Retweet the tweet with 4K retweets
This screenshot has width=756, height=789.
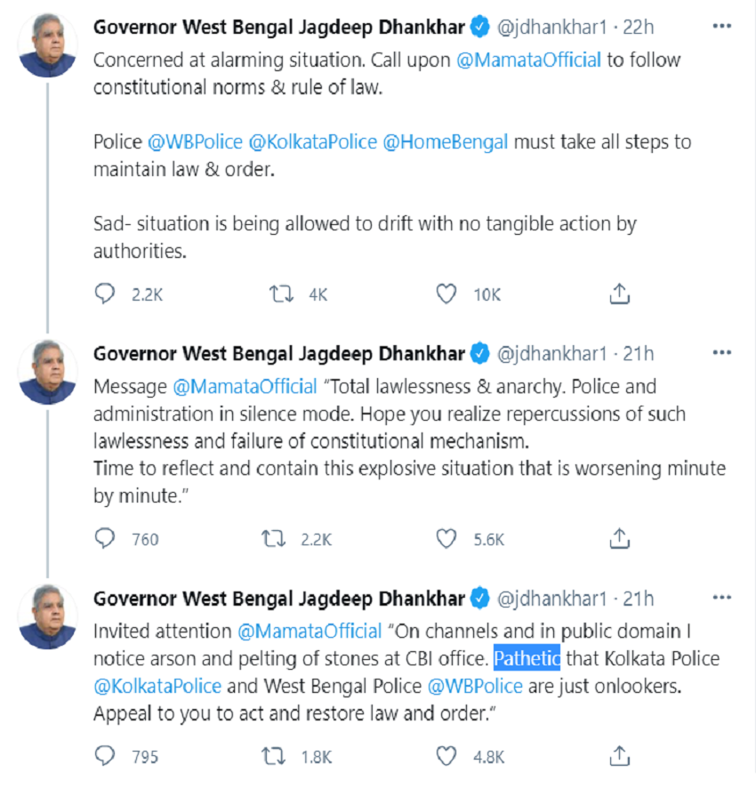pyautogui.click(x=282, y=294)
